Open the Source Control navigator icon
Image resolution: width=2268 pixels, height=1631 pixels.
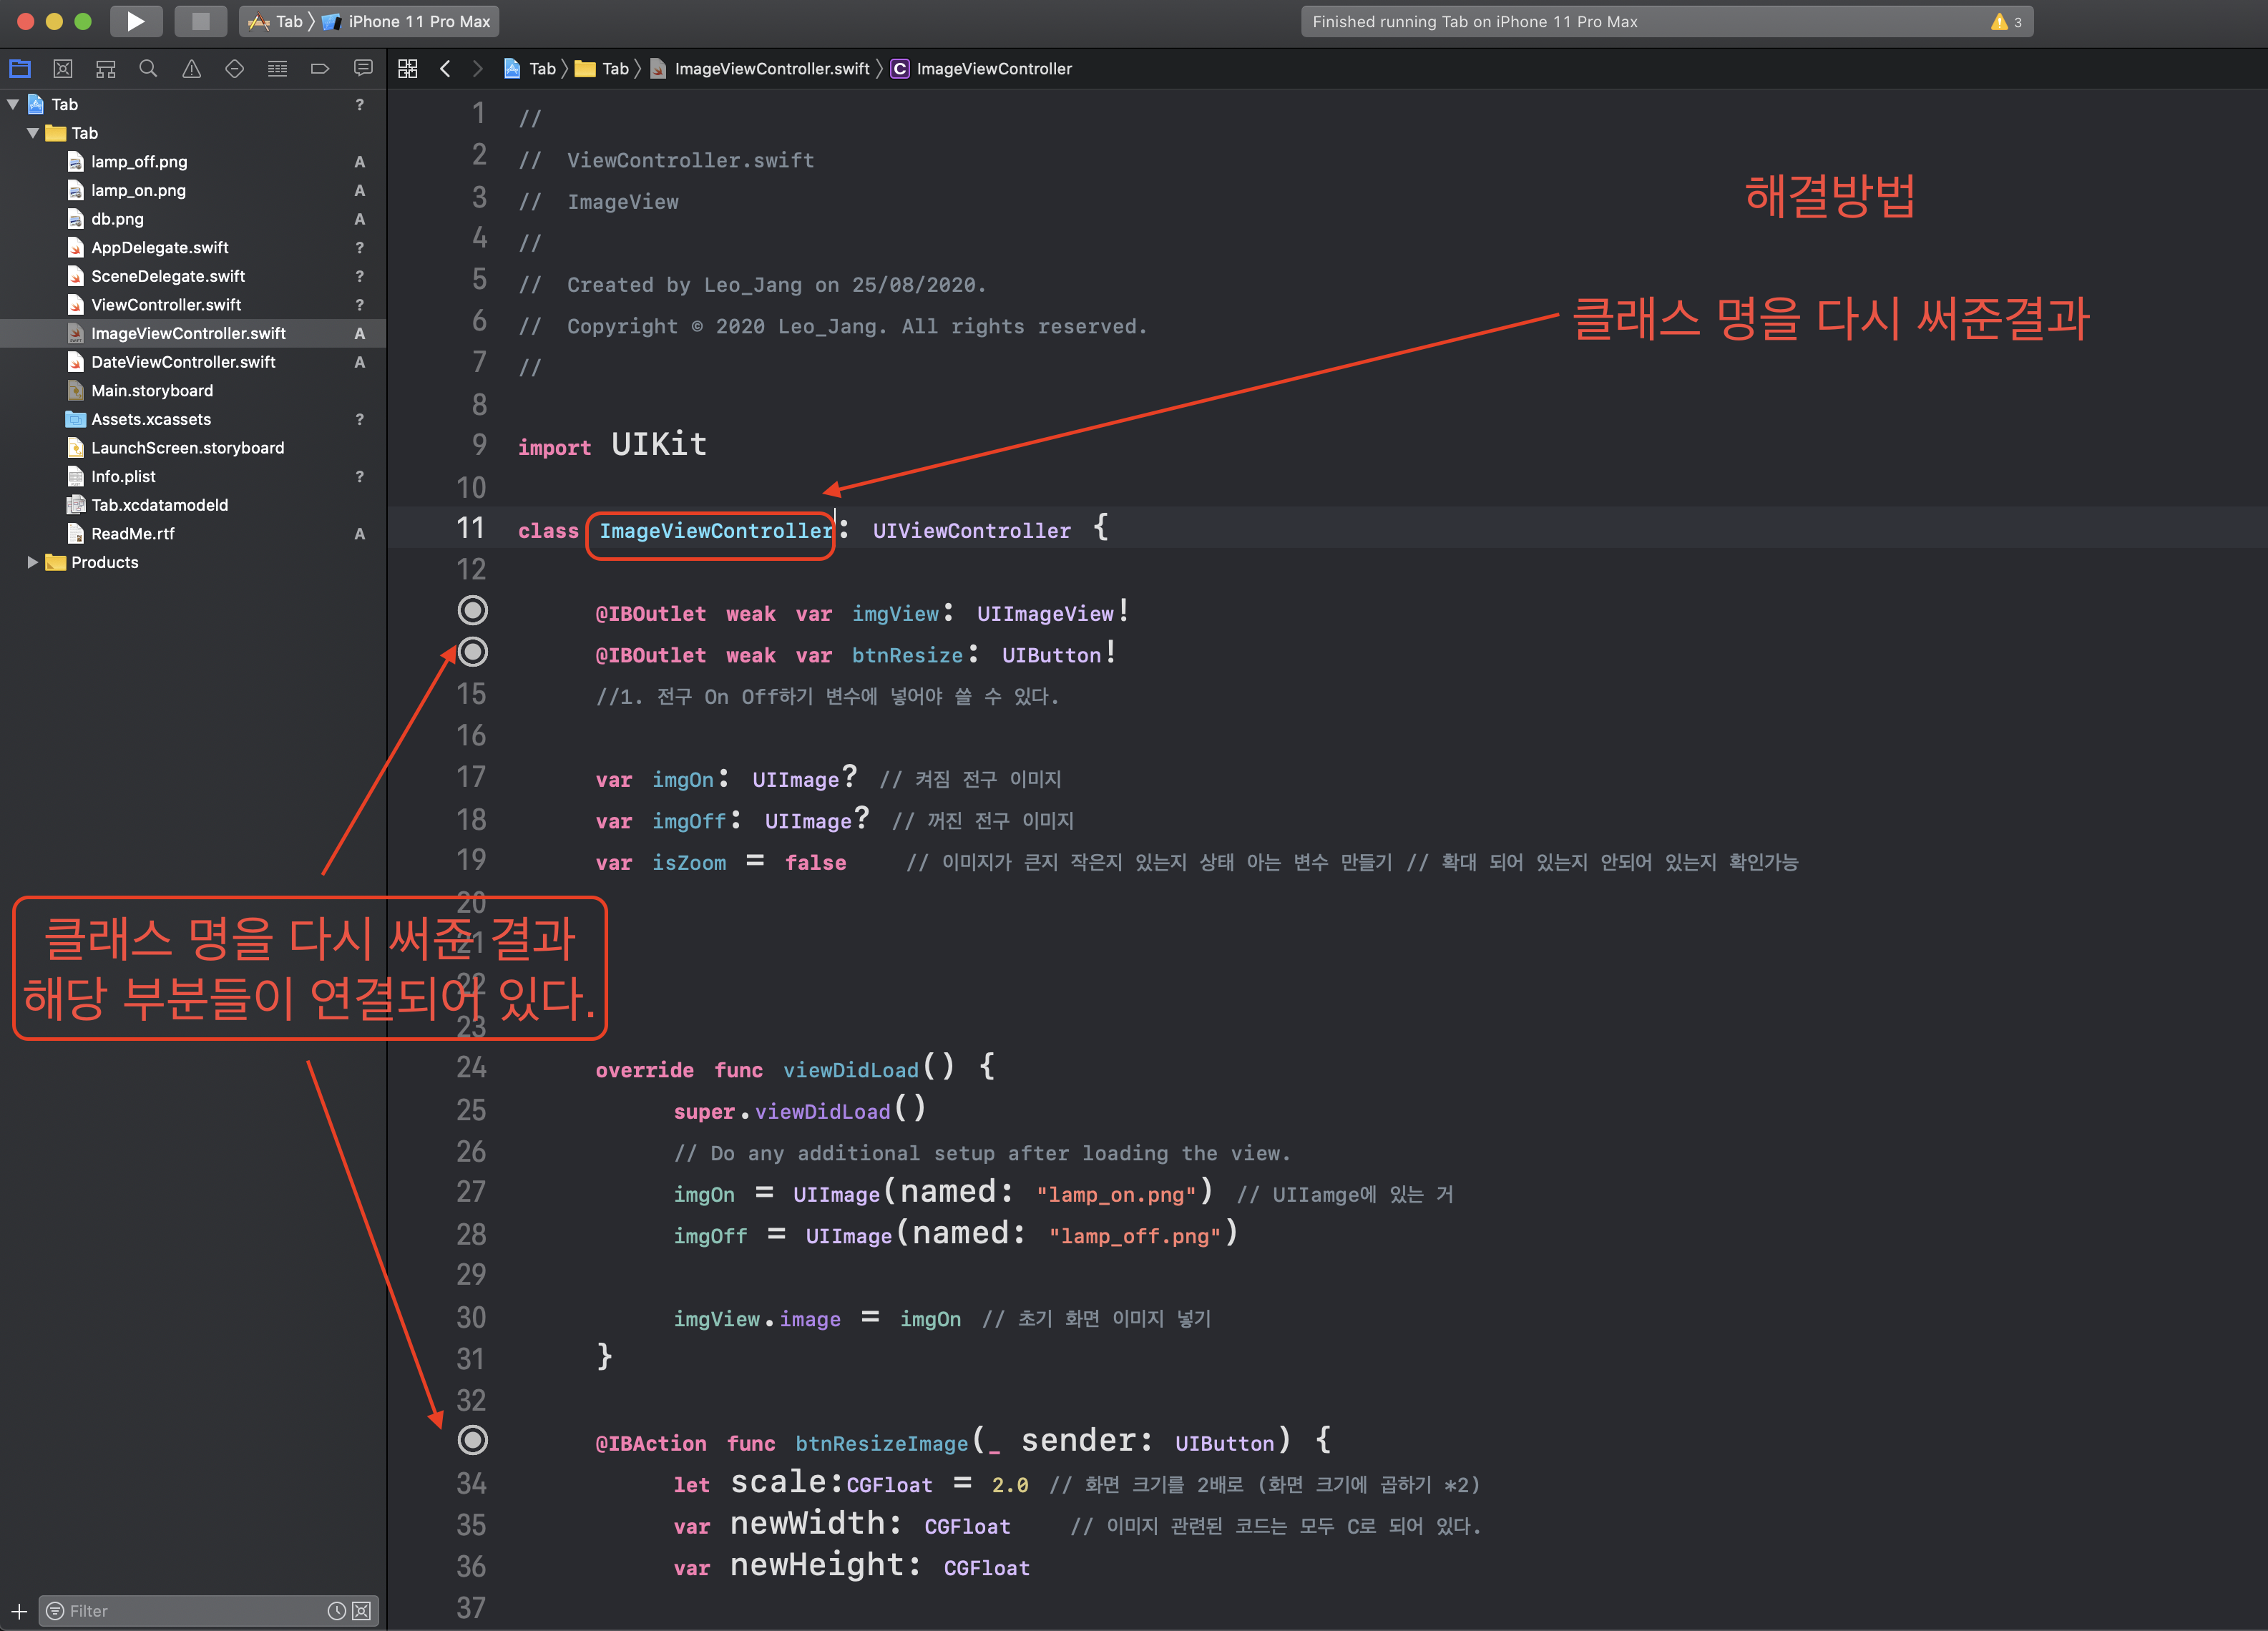(x=63, y=68)
